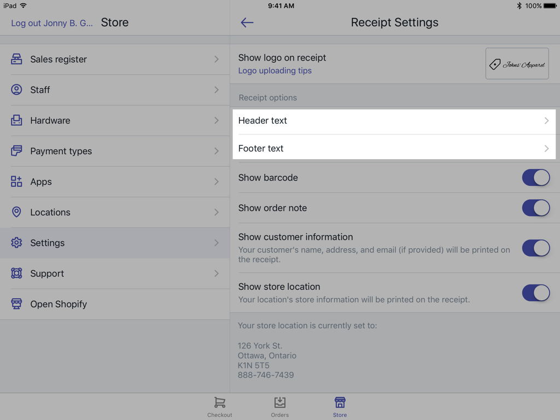Click the Payment types card icon
Viewport: 560px width, 420px height.
point(16,151)
